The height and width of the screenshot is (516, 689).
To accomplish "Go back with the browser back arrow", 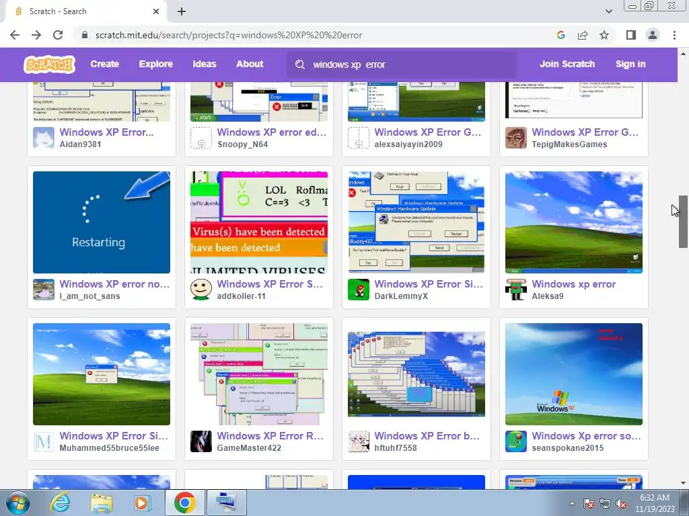I will point(15,35).
